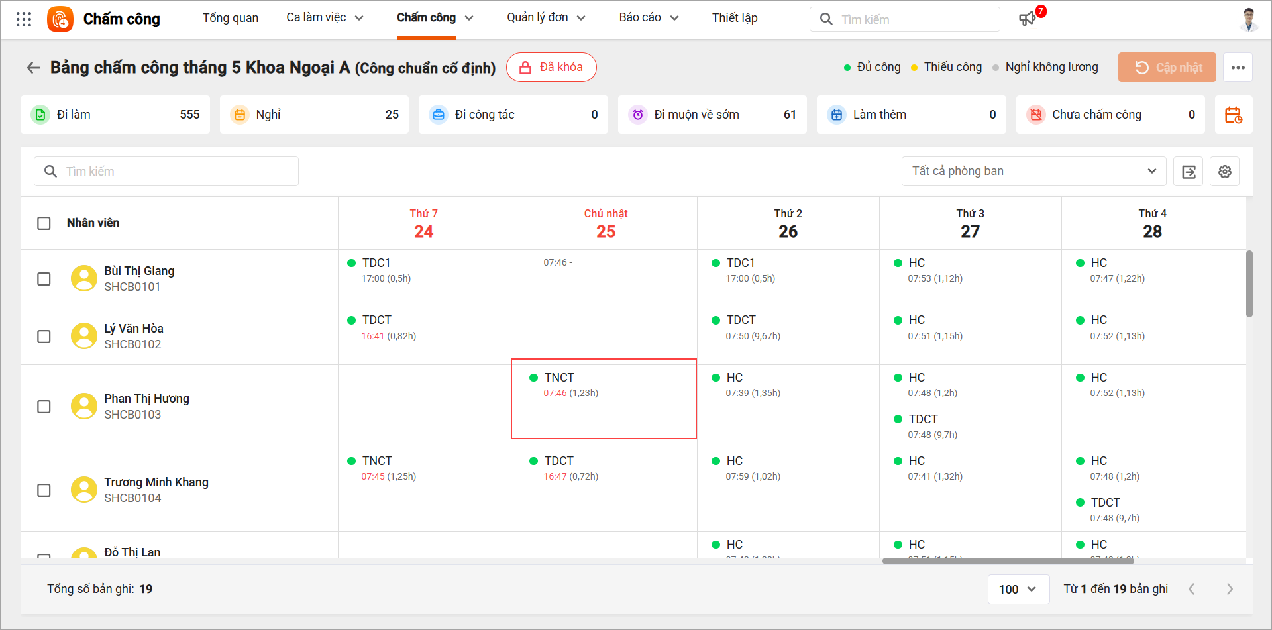Open table settings gear icon
The image size is (1272, 630).
tap(1224, 172)
